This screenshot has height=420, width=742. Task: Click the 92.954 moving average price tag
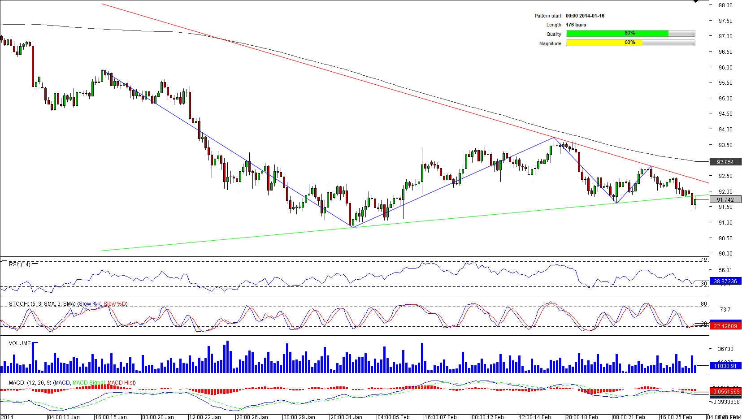click(x=725, y=162)
